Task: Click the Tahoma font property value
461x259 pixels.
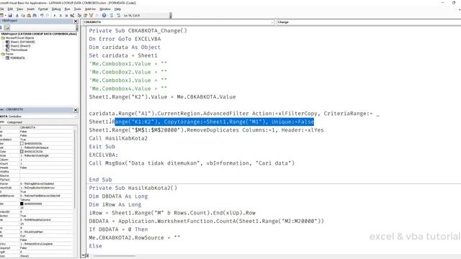Action: pos(25,200)
